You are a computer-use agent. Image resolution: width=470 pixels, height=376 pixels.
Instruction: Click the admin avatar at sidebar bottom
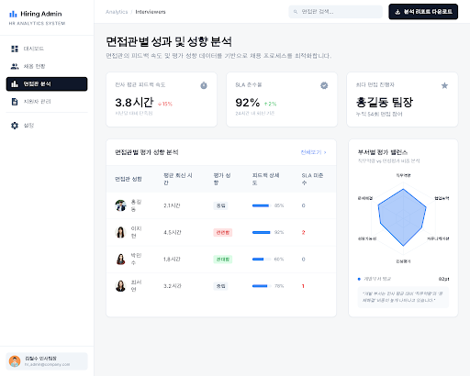point(15,361)
